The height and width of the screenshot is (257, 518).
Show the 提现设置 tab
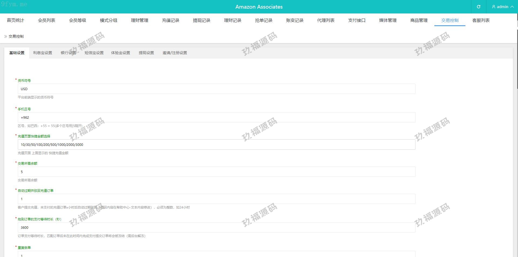click(146, 53)
